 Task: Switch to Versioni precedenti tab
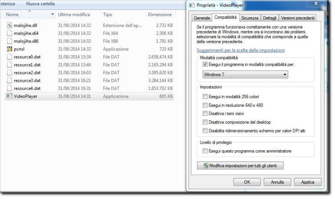298,18
